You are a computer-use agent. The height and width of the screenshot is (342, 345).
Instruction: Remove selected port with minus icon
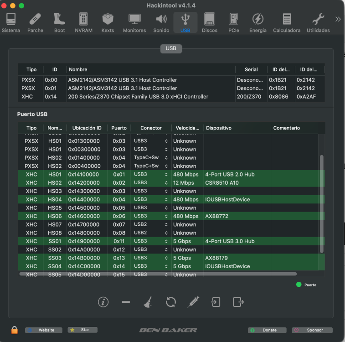click(x=126, y=302)
